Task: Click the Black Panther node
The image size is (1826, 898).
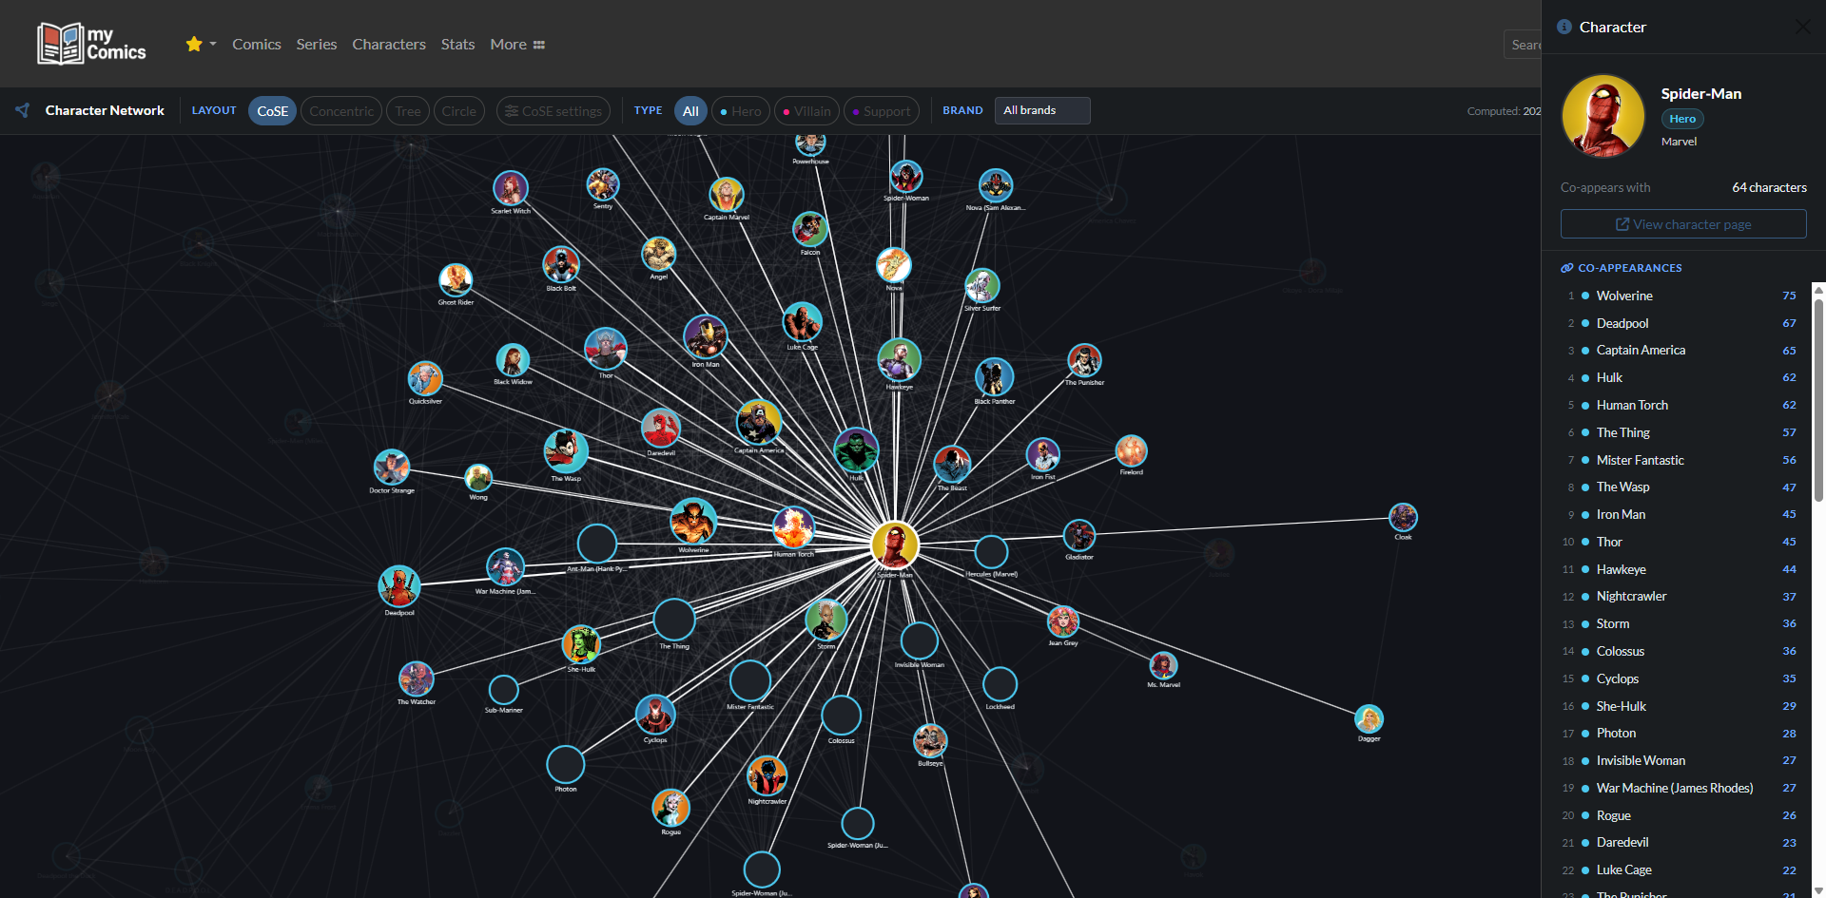Action: point(995,377)
